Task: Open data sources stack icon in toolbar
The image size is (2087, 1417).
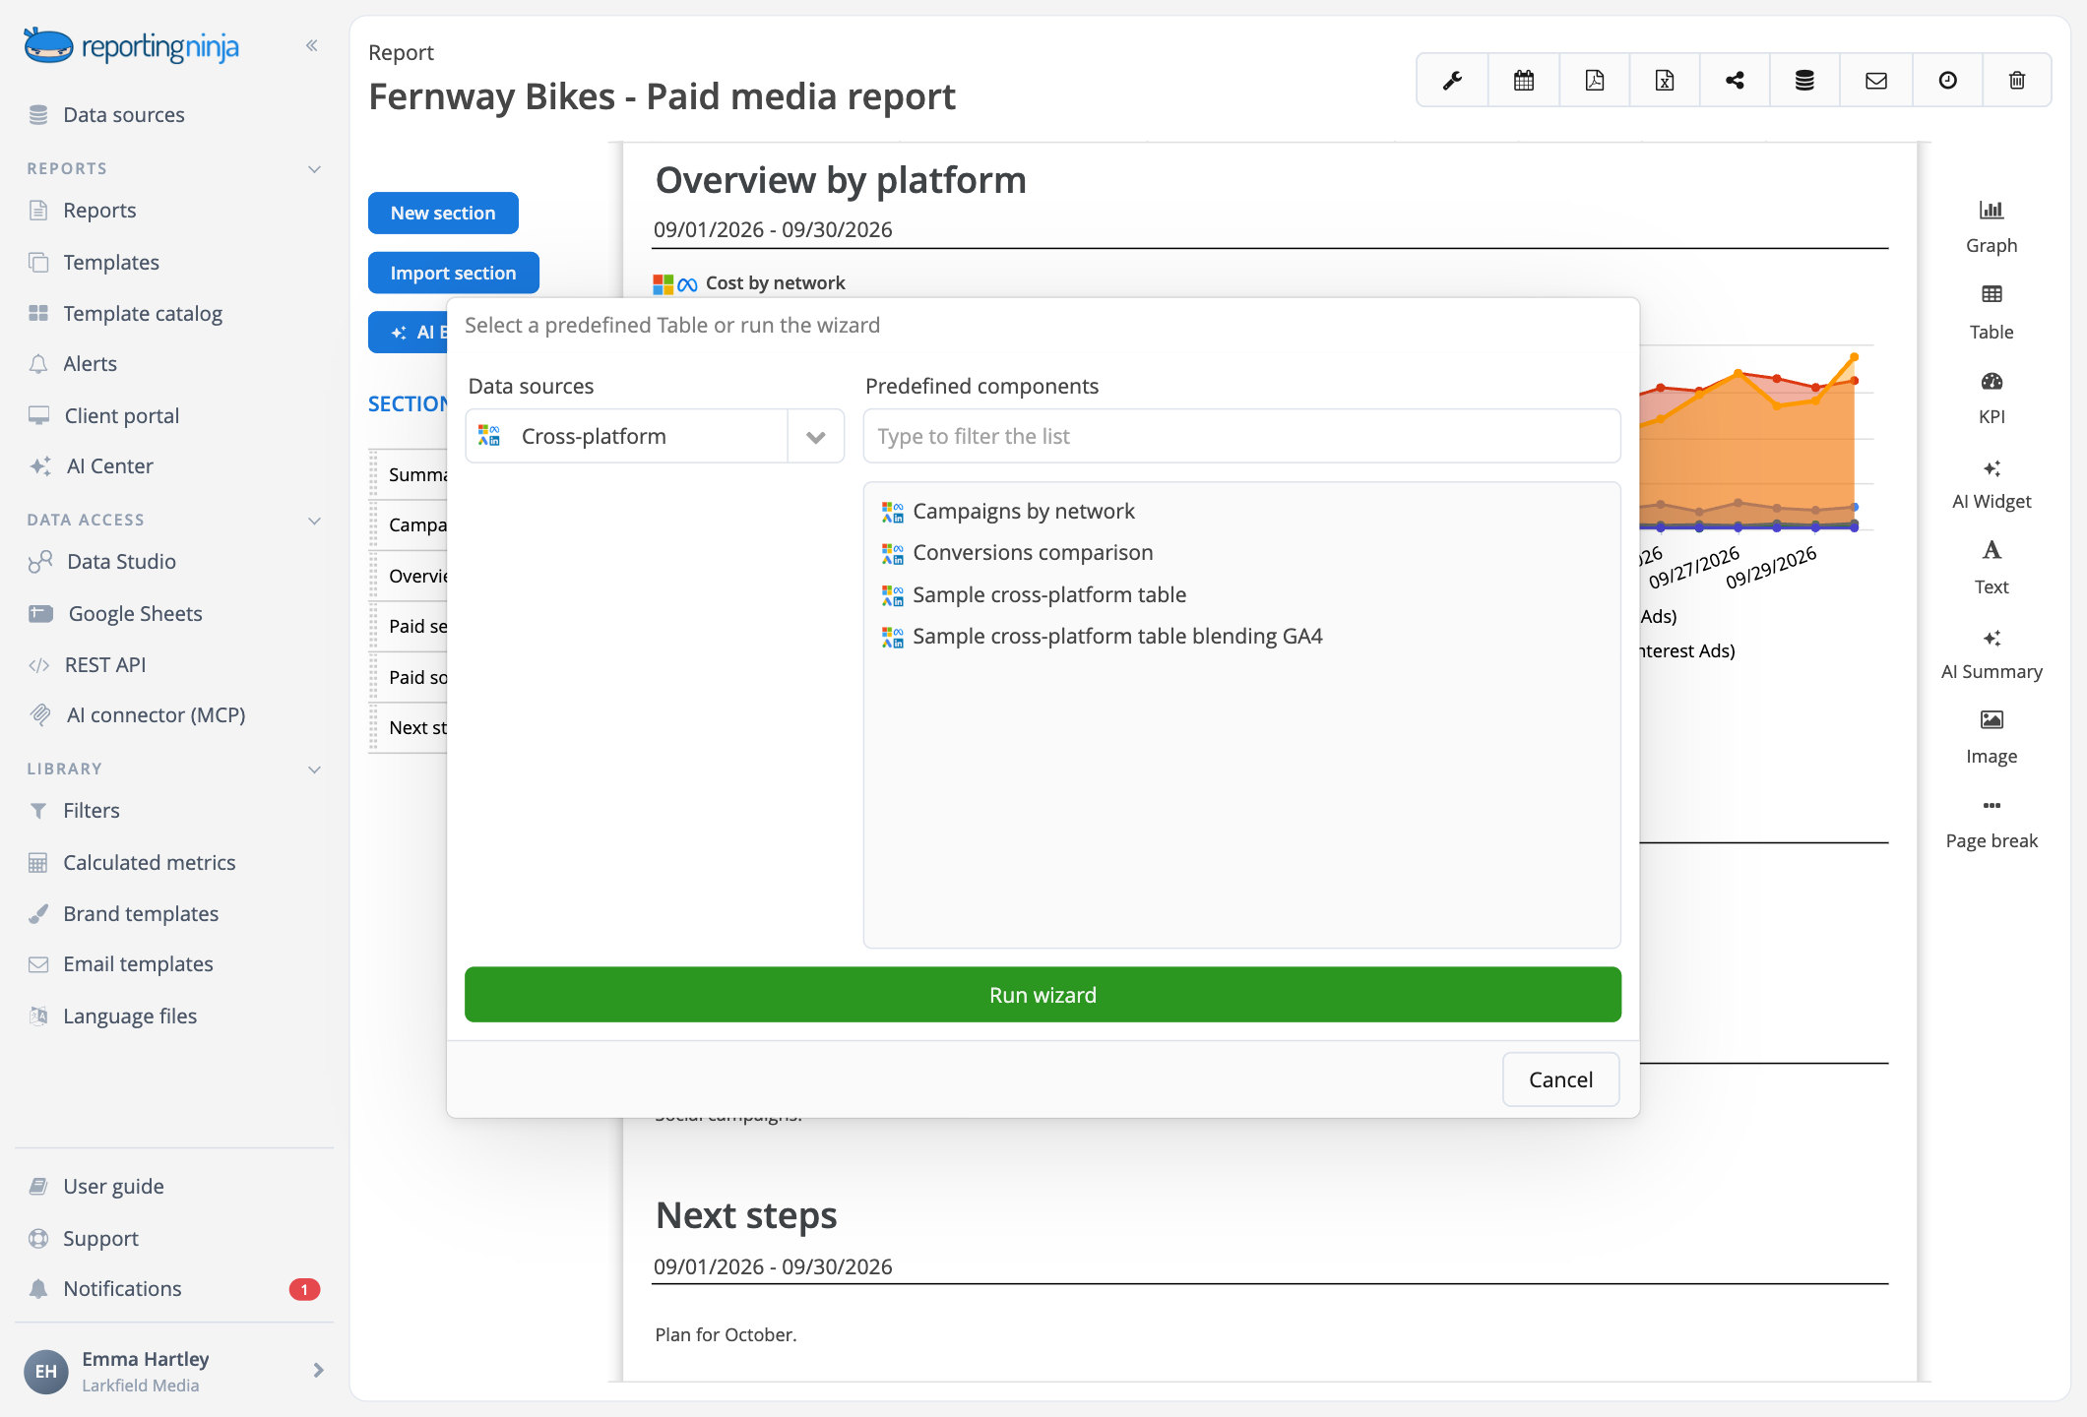Action: pyautogui.click(x=1804, y=81)
